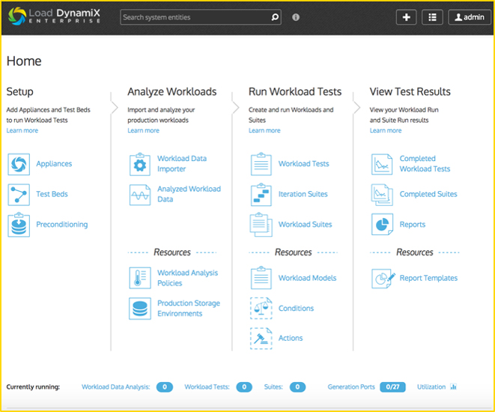Click the search magnifier icon

275,17
